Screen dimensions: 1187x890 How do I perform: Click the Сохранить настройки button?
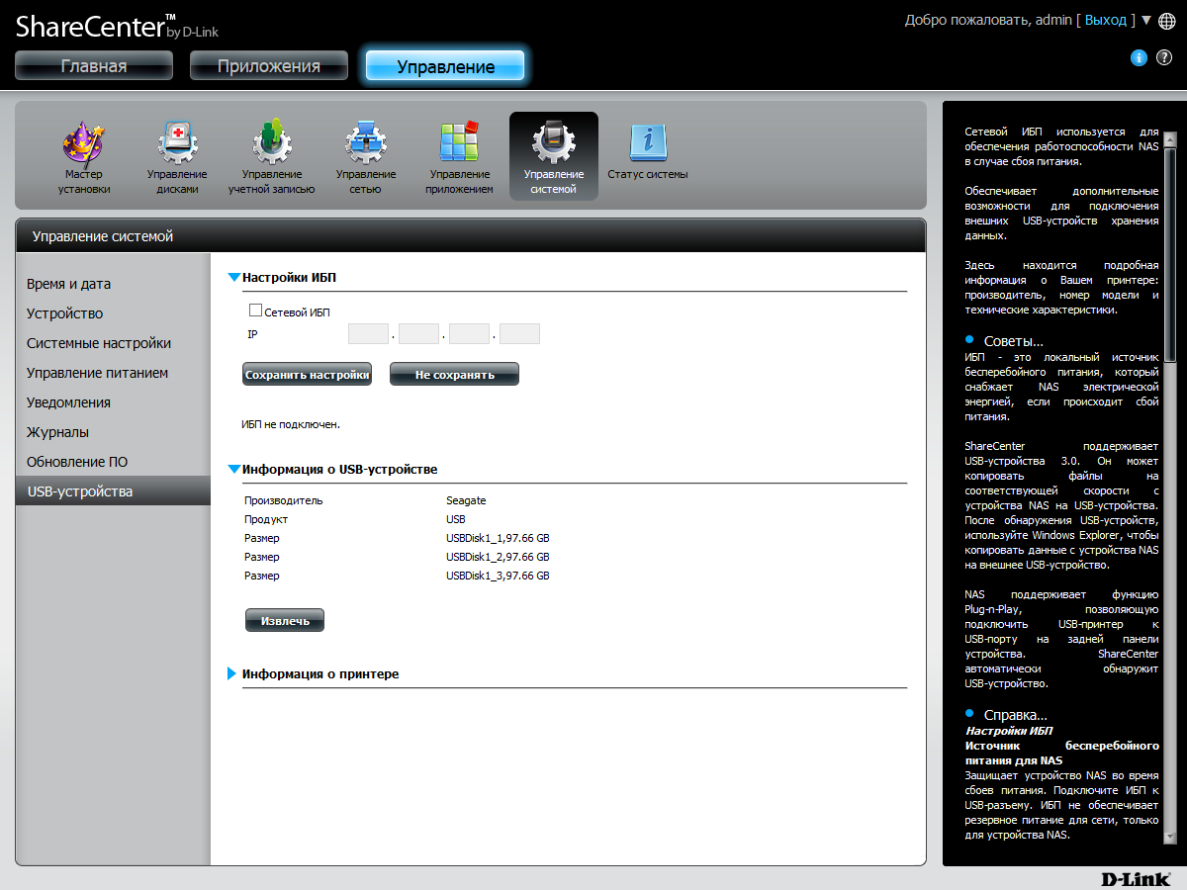click(x=307, y=375)
